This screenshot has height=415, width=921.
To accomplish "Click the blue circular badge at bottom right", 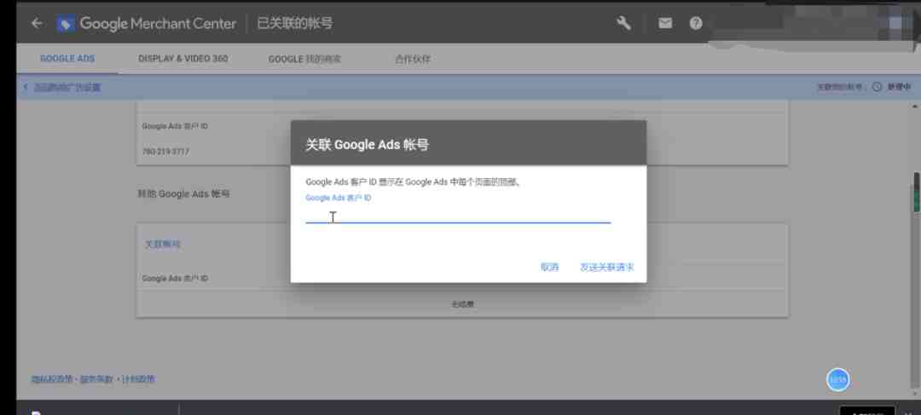I will pos(838,380).
